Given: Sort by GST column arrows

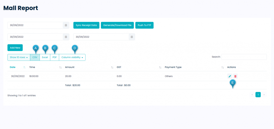Looking at the screenshot, I should pos(160,67).
